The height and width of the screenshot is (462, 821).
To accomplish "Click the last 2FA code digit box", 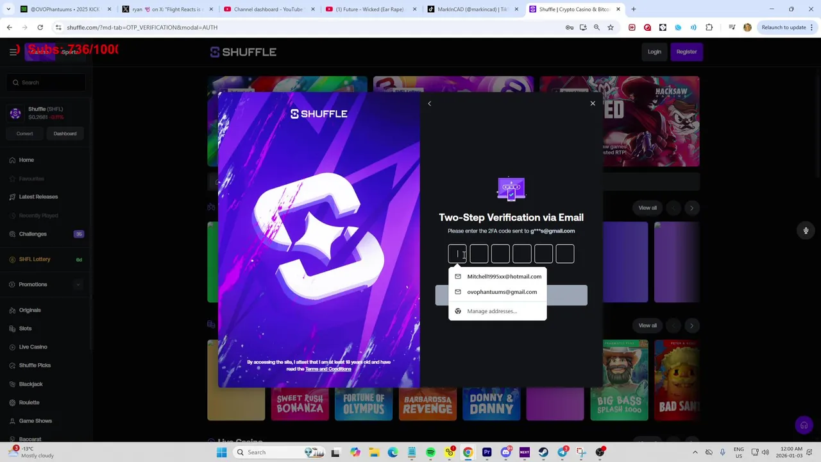I will (565, 254).
